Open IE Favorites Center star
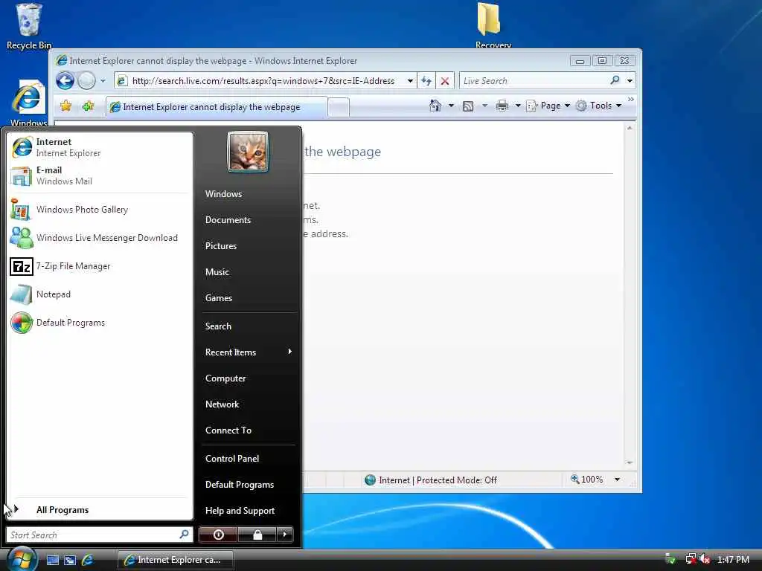The height and width of the screenshot is (571, 762). click(65, 106)
